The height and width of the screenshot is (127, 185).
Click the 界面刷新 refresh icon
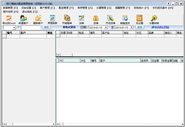(52, 18)
